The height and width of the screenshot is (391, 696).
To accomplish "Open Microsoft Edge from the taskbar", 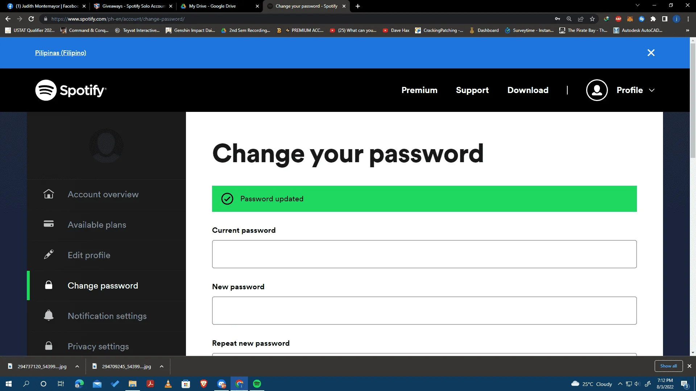I will point(79,384).
